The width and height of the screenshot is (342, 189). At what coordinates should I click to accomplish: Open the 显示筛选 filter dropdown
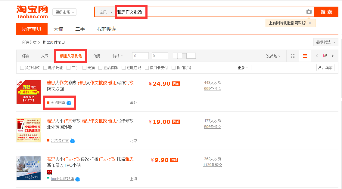pos(325,42)
